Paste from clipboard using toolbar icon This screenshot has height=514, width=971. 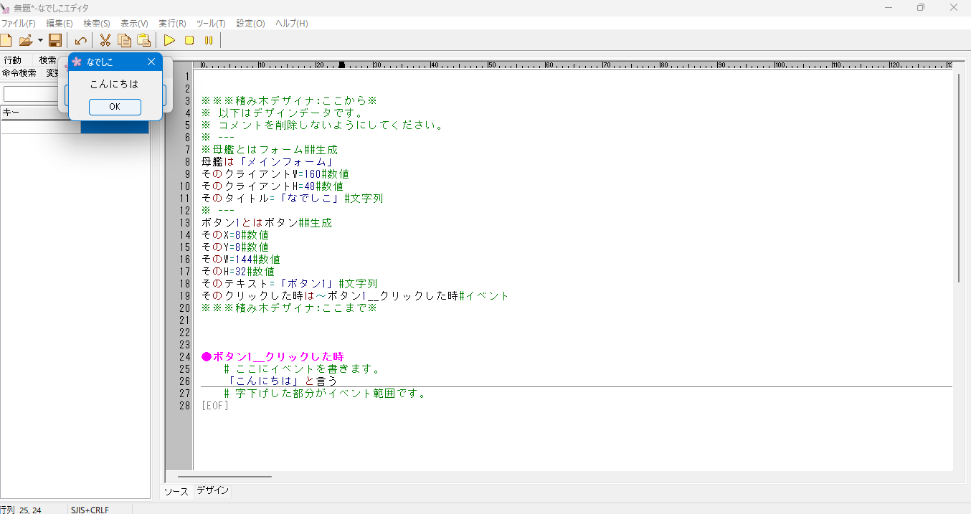pyautogui.click(x=143, y=40)
